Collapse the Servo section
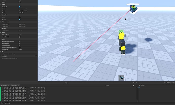Screen dimensions: 175x105 [x=1, y=39]
